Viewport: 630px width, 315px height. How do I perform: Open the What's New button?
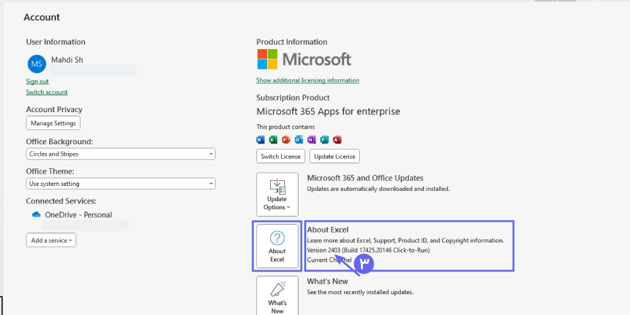pos(277,296)
